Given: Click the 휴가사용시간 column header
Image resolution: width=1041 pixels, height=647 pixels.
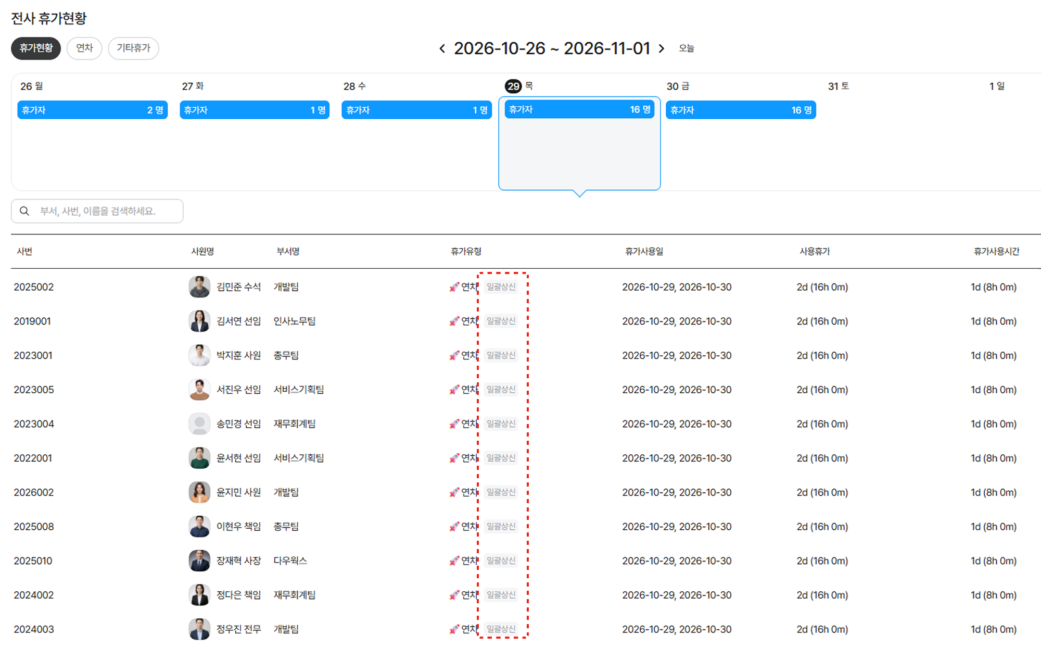Looking at the screenshot, I should (996, 252).
